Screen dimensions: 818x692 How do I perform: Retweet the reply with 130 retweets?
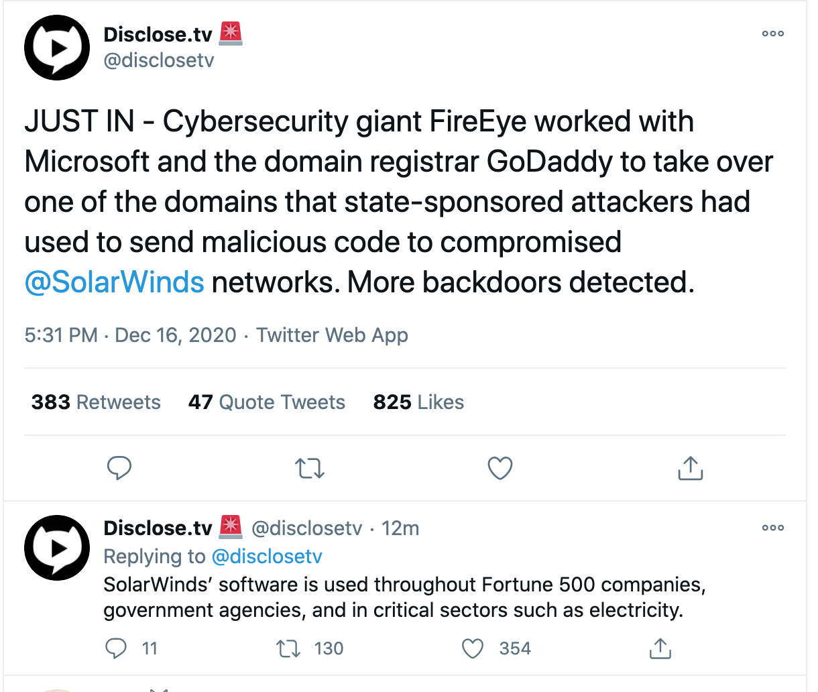point(288,648)
